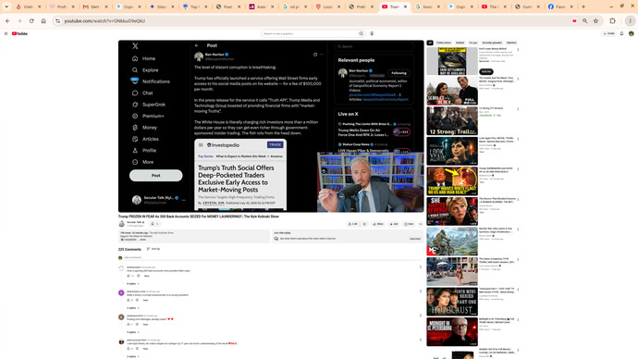Select the Watched filter chip

[511, 43]
